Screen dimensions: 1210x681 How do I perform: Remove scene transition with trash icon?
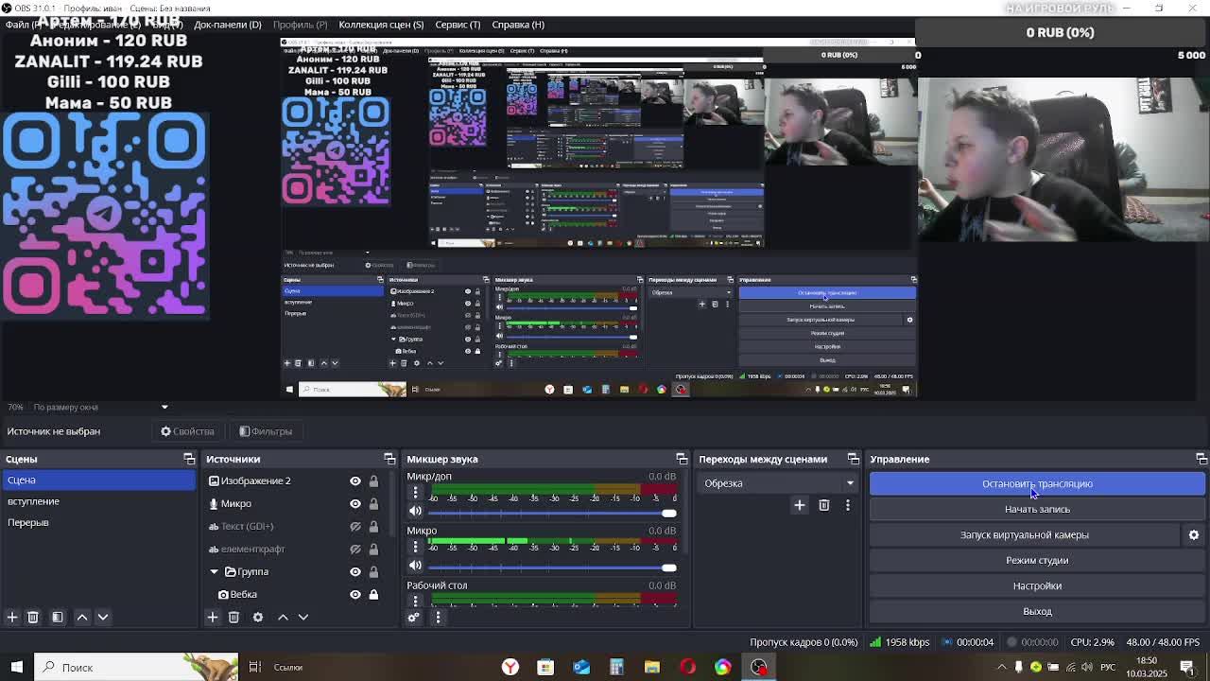[x=824, y=505]
